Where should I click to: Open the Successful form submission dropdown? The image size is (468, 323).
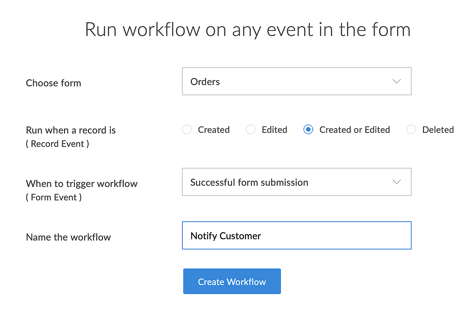(x=296, y=182)
